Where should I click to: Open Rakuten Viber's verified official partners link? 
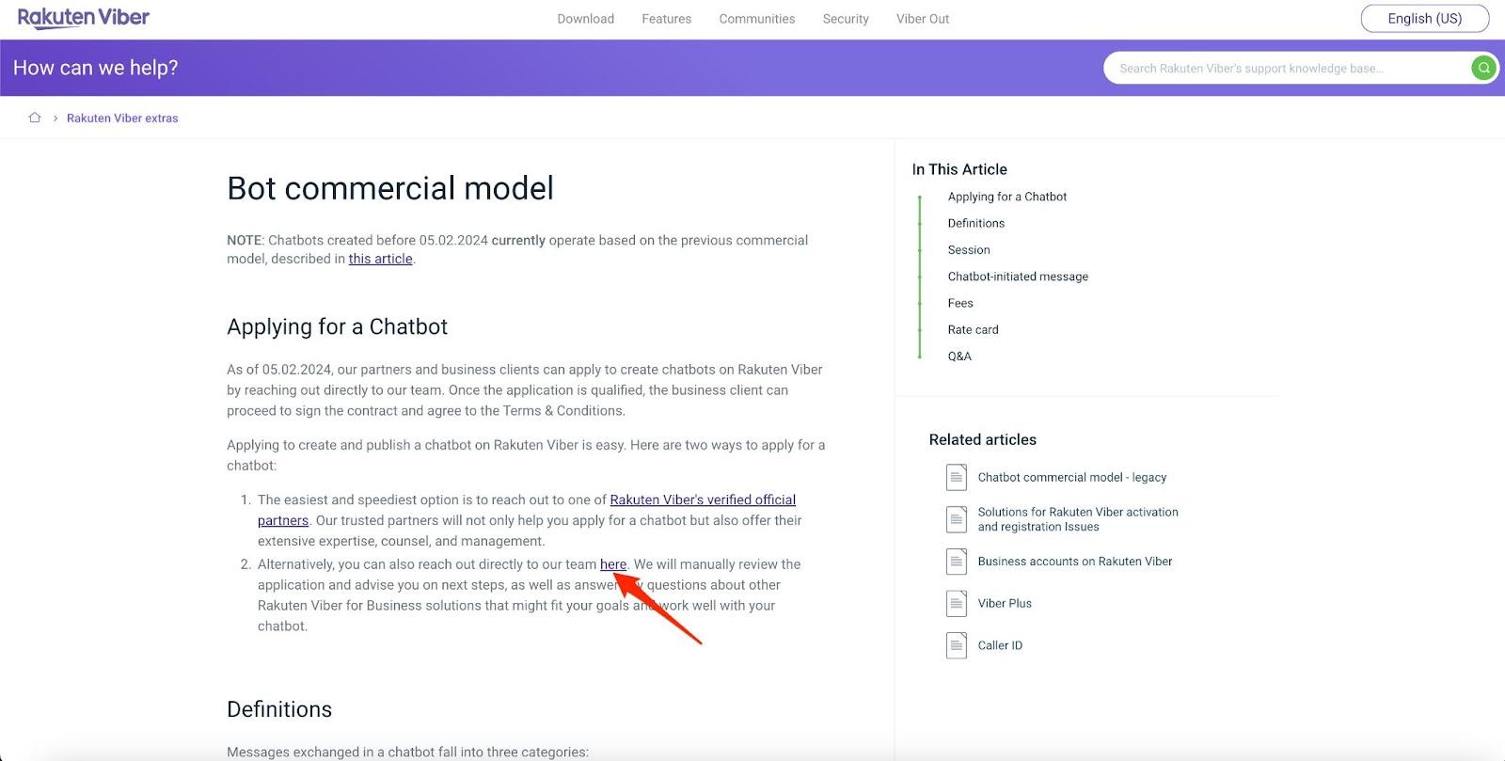pos(702,499)
